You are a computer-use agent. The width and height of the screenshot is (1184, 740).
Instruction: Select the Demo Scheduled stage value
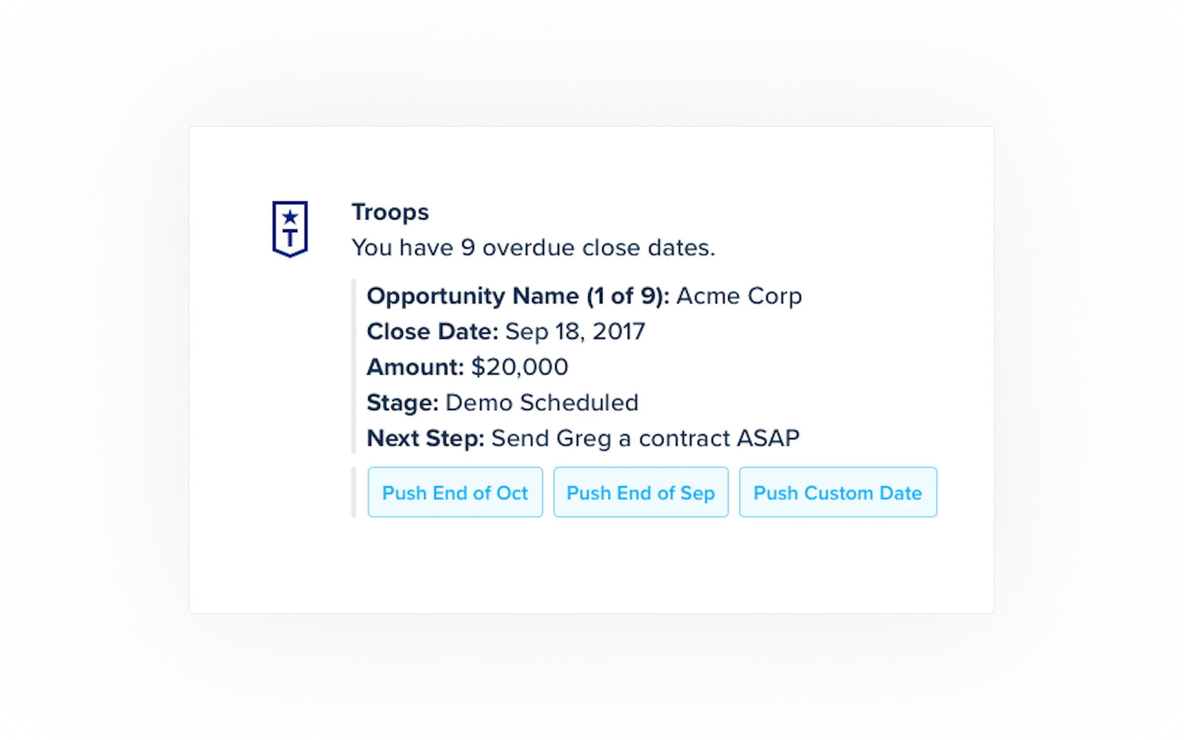pyautogui.click(x=542, y=403)
